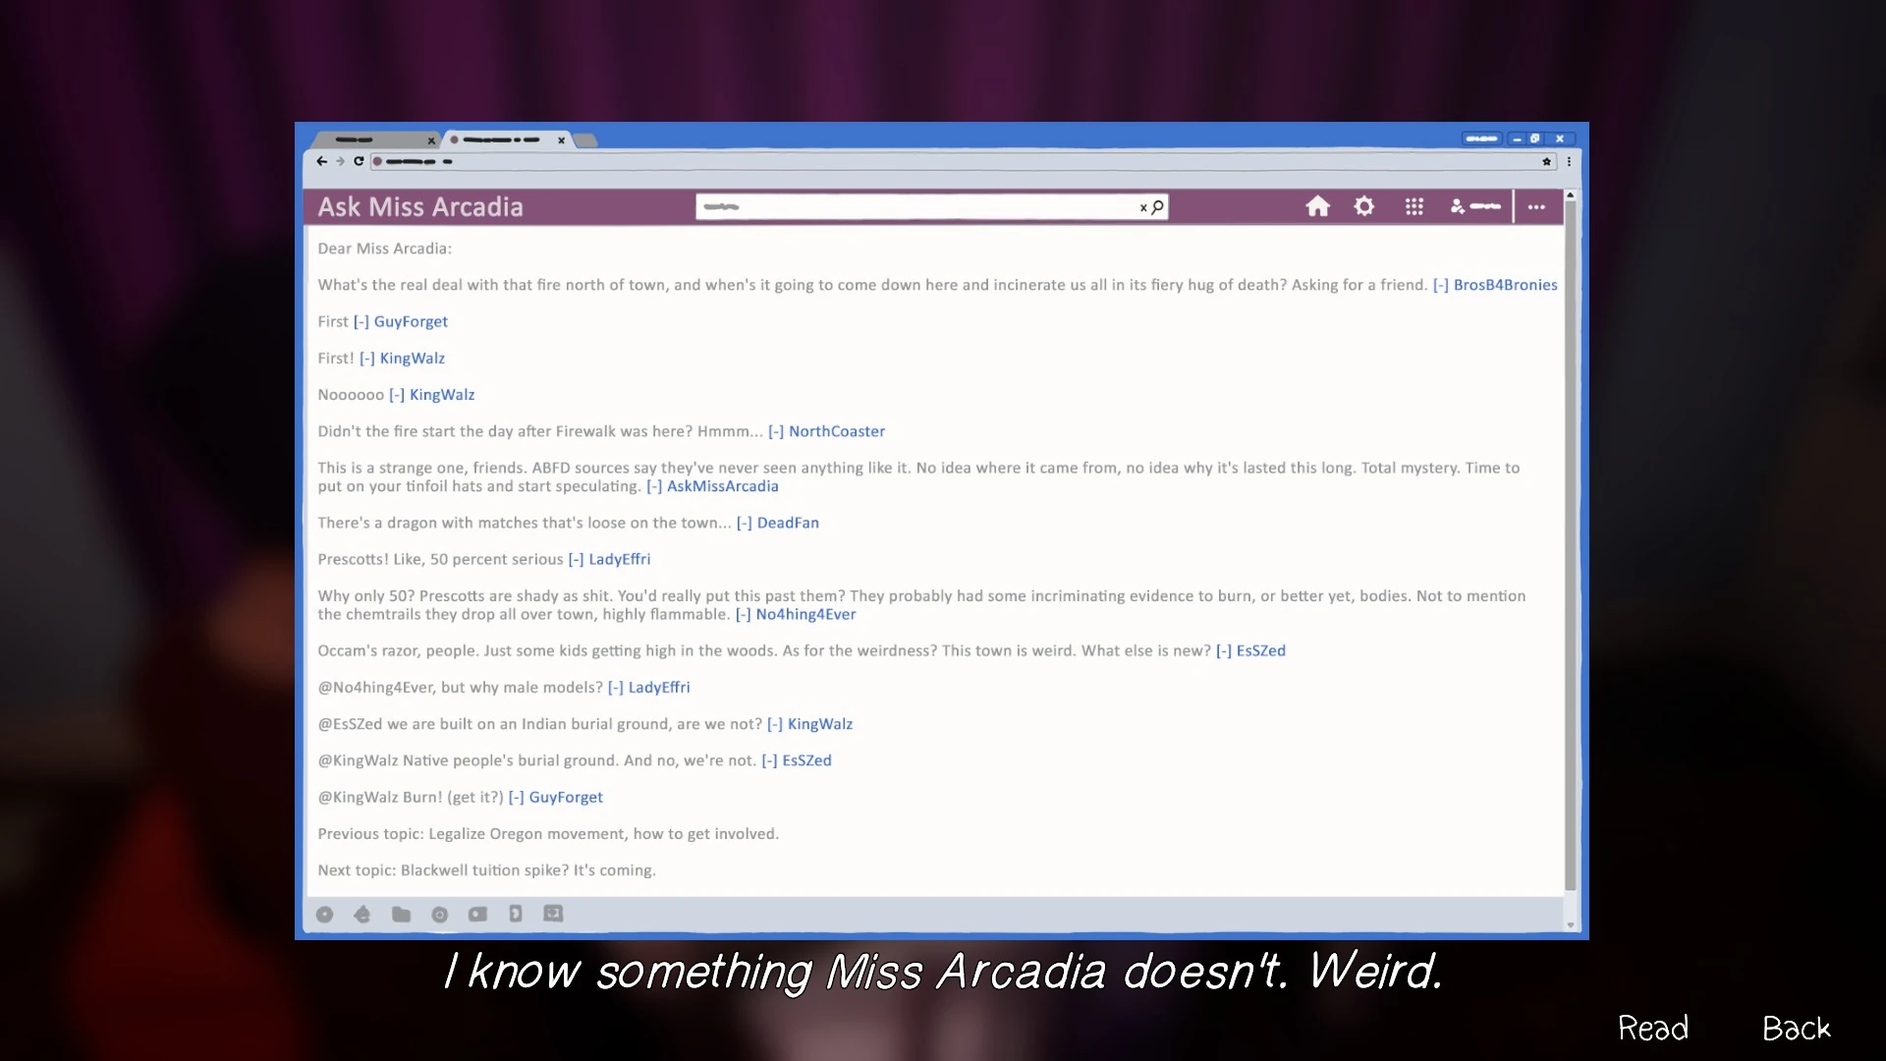Open the No4hing4Ever username link
Image resolution: width=1886 pixels, height=1061 pixels.
coord(805,614)
